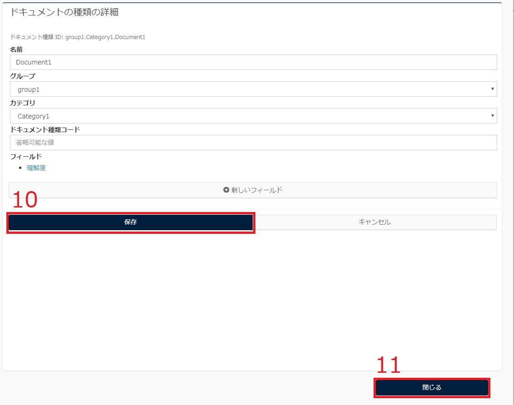This screenshot has height=405, width=514.
Task: Click the カテゴリ label
Action: tap(23, 103)
